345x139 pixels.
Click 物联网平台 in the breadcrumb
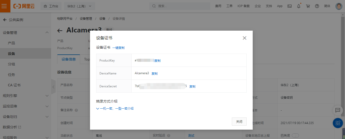[x=65, y=19]
